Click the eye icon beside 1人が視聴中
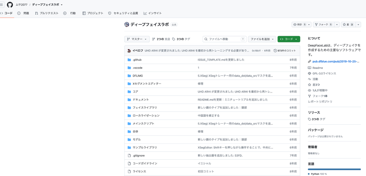Viewport: 366px width, 176px height. (x=309, y=90)
